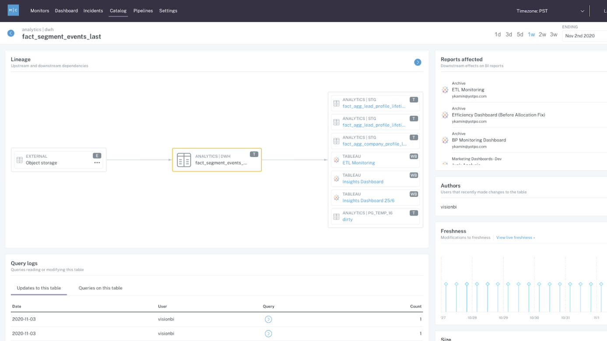Go back using the blue arrow
This screenshot has width=607, height=341.
pyautogui.click(x=11, y=33)
